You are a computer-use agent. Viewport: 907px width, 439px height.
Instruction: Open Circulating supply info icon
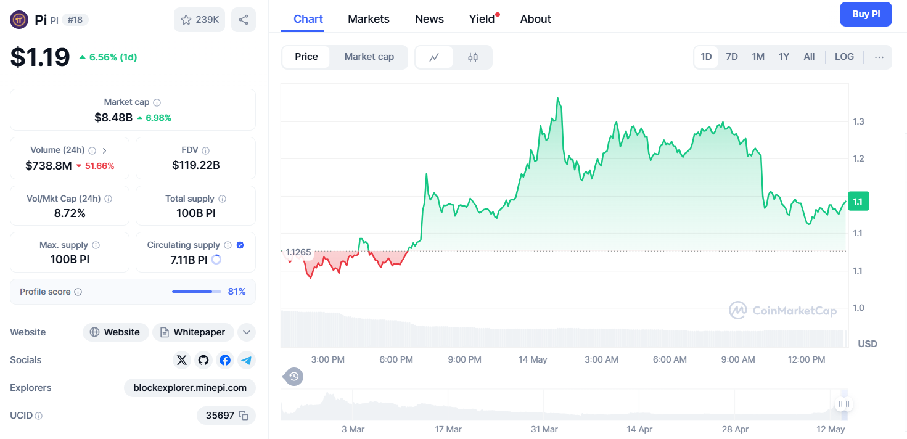228,245
